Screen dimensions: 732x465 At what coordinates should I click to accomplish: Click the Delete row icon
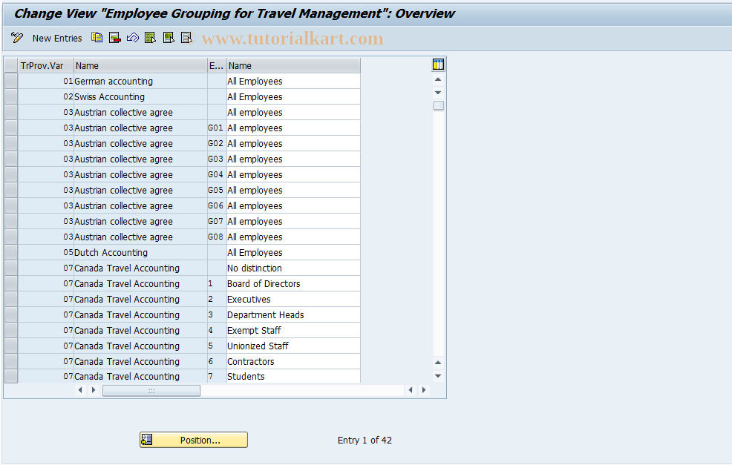115,38
